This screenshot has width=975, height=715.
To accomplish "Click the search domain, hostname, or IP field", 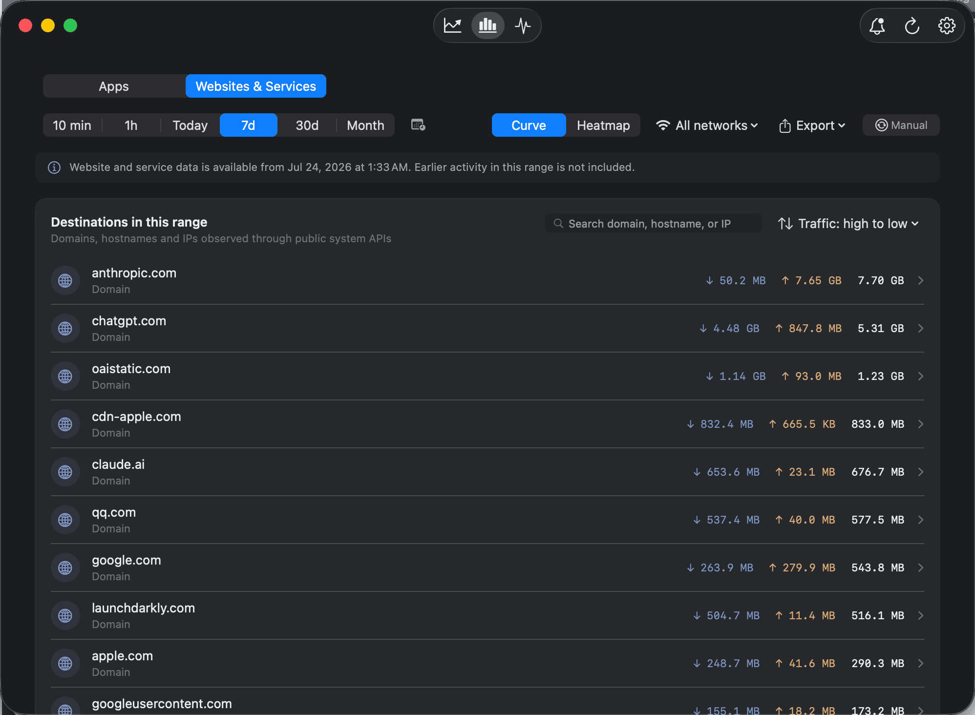I will (x=654, y=223).
